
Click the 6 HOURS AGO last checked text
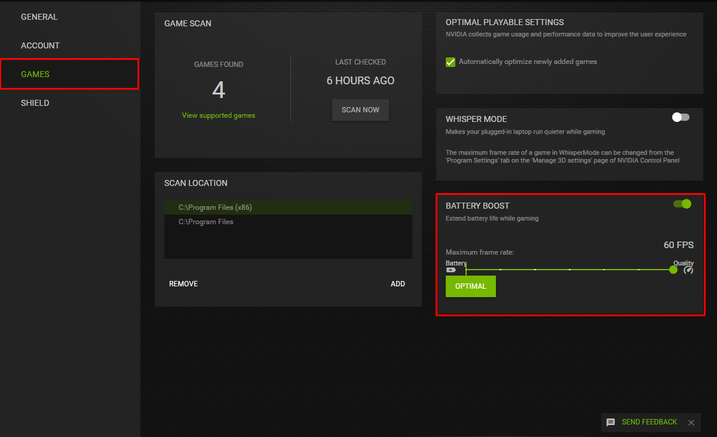tap(360, 81)
